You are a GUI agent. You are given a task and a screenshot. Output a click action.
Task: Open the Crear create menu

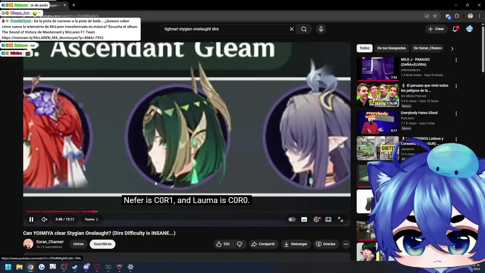(x=436, y=29)
